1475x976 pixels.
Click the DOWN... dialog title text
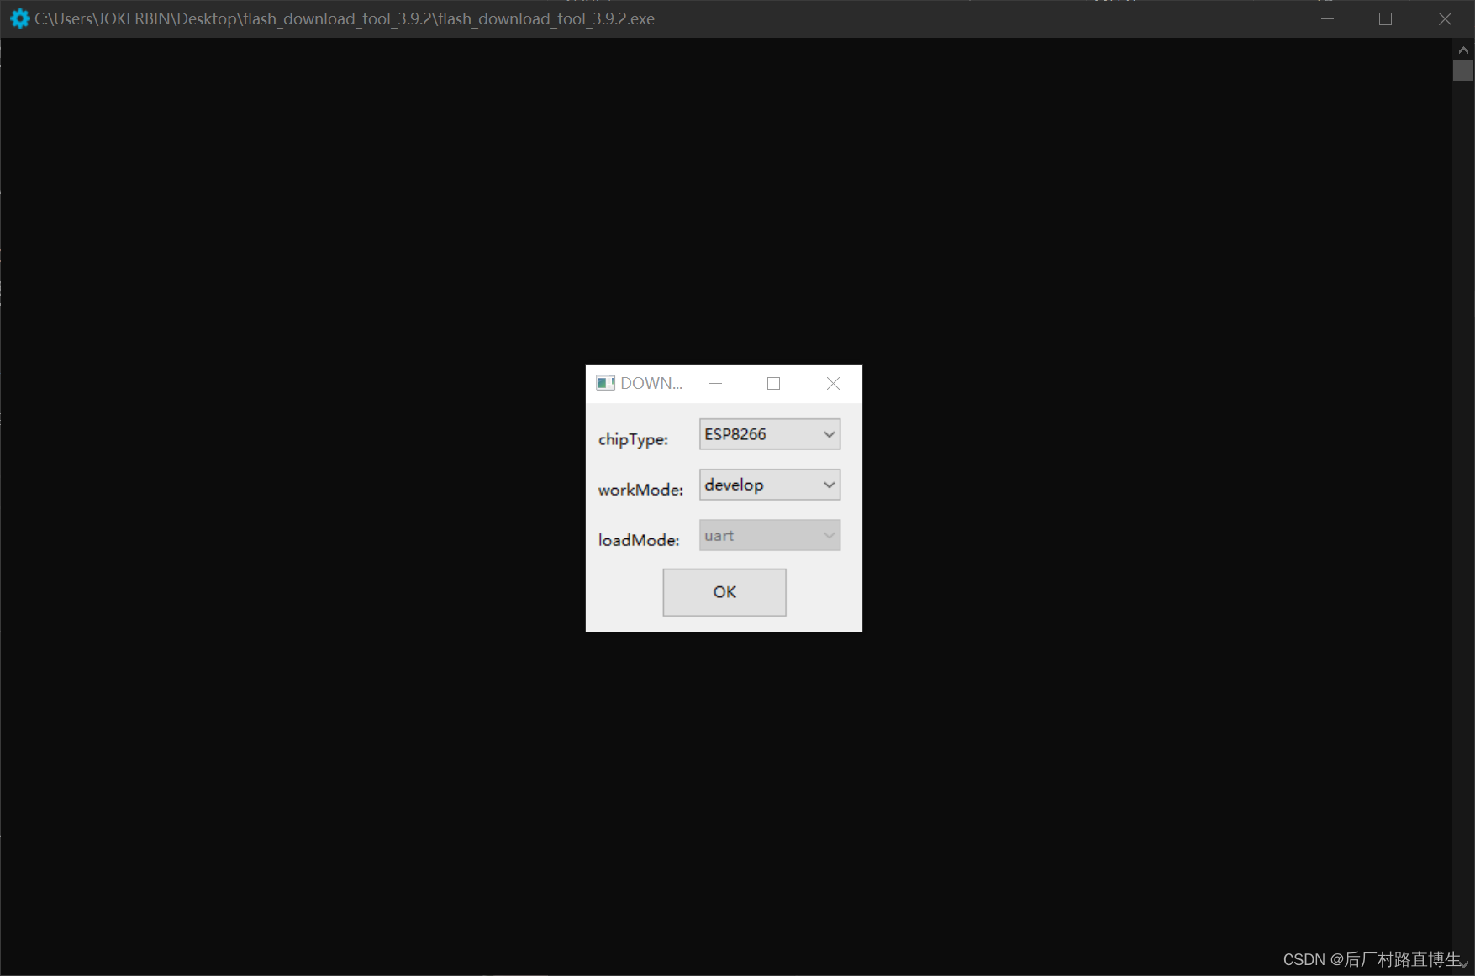click(651, 383)
